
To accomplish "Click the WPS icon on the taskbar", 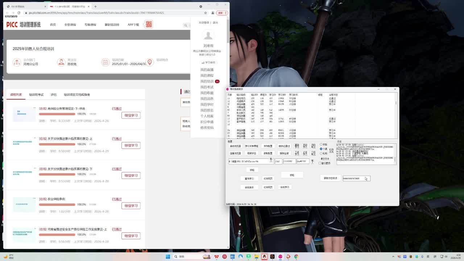I will (216, 257).
